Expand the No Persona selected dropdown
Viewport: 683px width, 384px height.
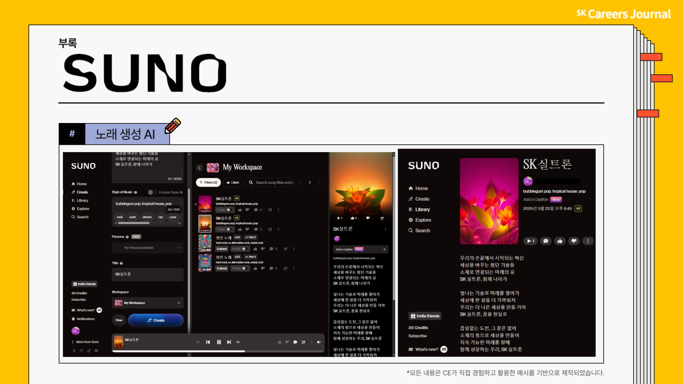click(x=148, y=248)
